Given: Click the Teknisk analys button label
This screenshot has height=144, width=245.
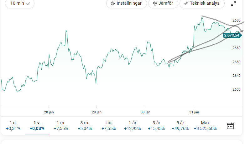Looking at the screenshot, I should 204,3.
